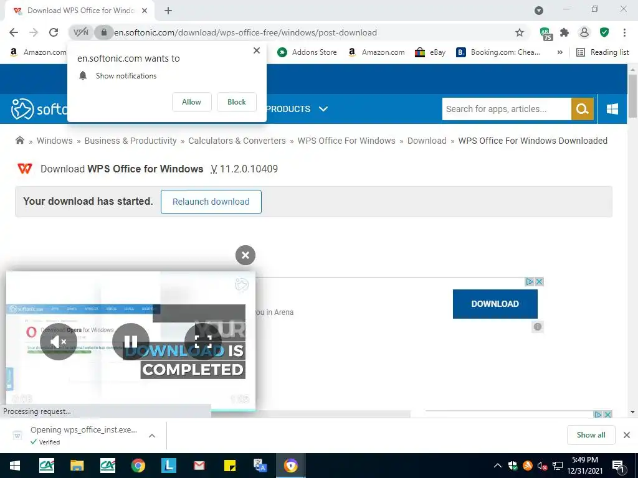Viewport: 638px width, 478px height.
Task: Expand the PRODUCTS dropdown menu
Action: tap(297, 109)
